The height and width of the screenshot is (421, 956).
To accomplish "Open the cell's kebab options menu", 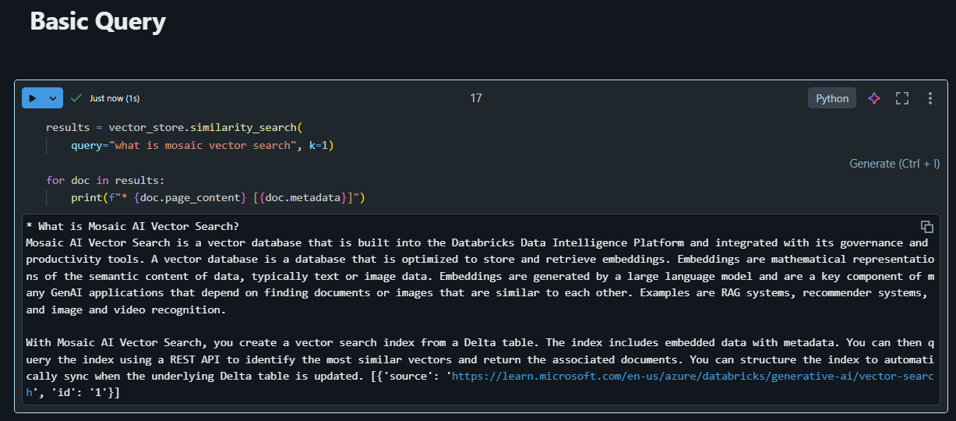I will tap(930, 98).
